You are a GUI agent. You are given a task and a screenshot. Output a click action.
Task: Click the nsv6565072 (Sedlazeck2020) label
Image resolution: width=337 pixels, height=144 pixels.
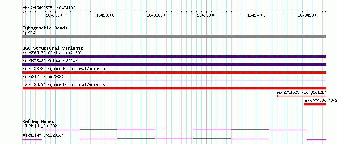point(52,53)
